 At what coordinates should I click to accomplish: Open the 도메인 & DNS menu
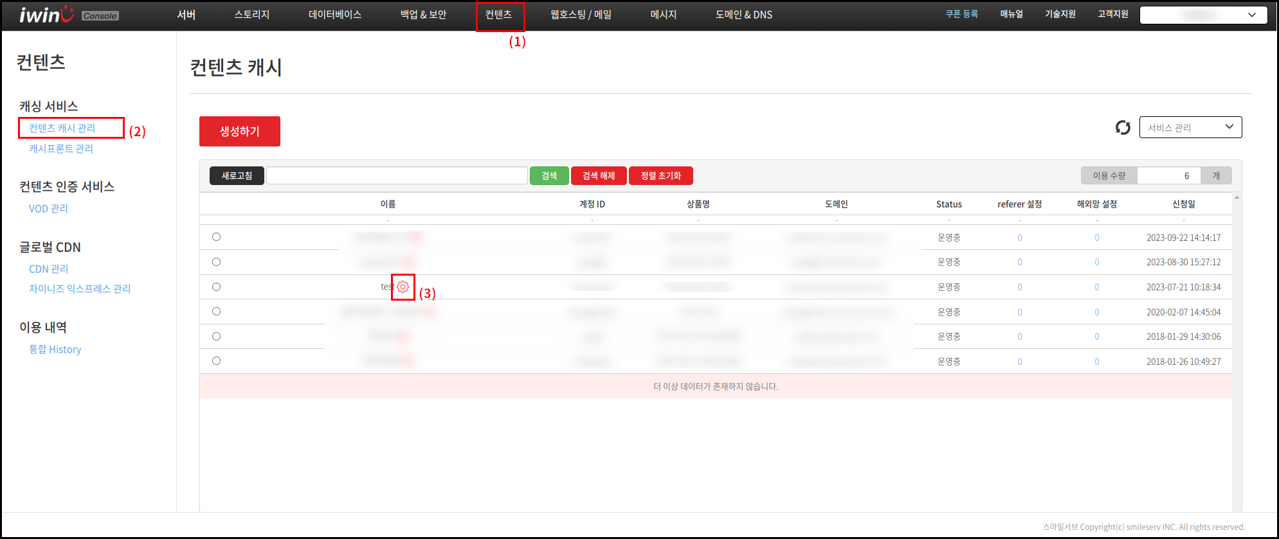click(744, 15)
